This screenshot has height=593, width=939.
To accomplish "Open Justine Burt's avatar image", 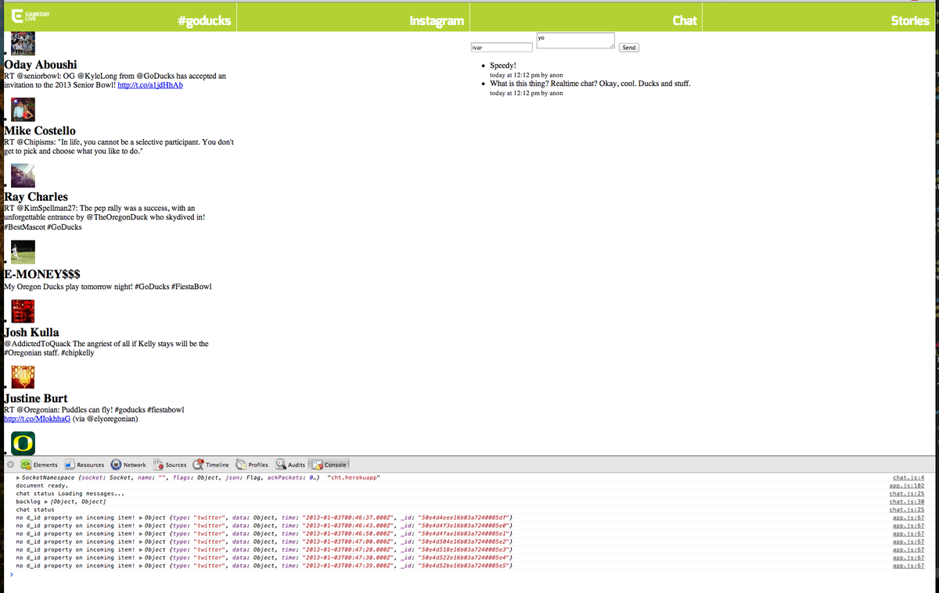I will pyautogui.click(x=23, y=377).
